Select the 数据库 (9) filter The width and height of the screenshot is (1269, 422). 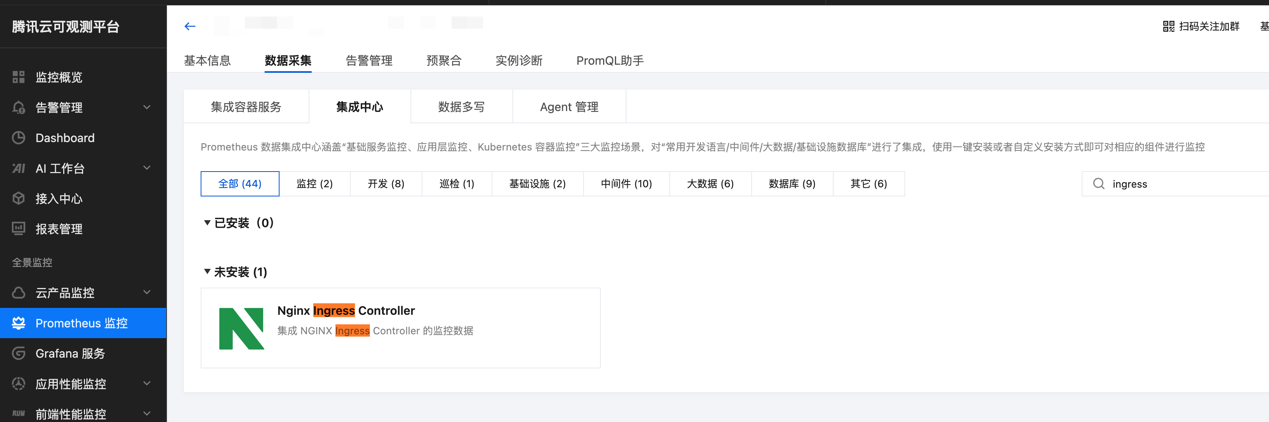tap(791, 184)
